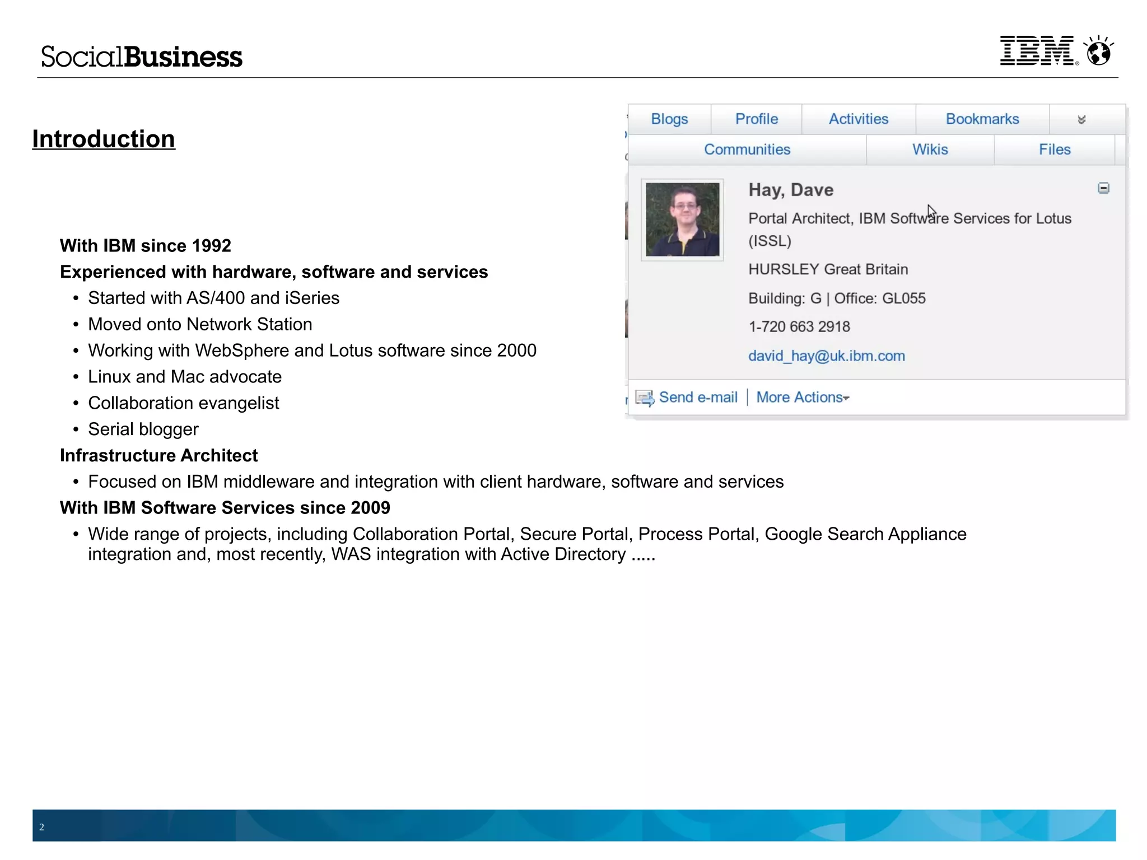This screenshot has height=860, width=1147.
Task: Click the david_hay@uk.ibm.com email link
Action: (826, 356)
